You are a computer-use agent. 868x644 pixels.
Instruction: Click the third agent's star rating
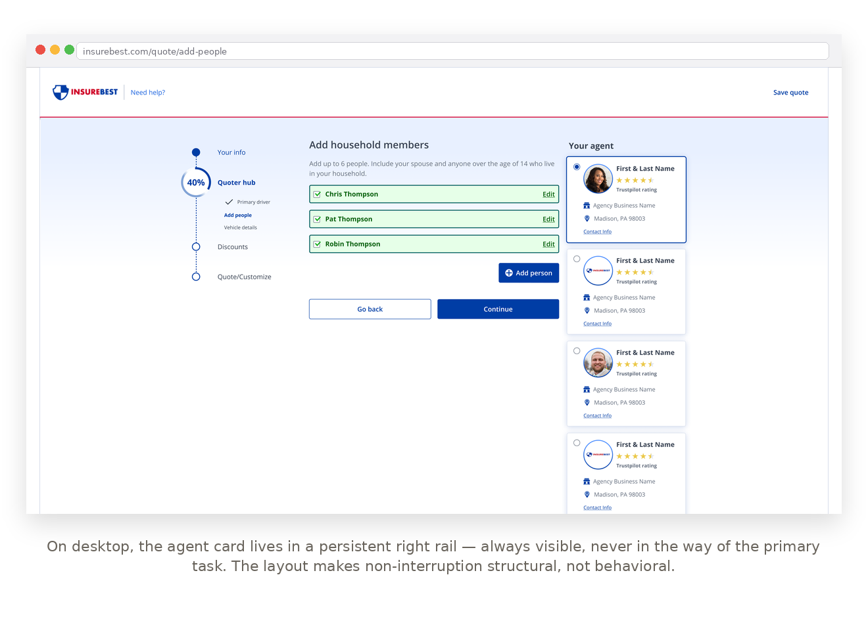click(635, 364)
